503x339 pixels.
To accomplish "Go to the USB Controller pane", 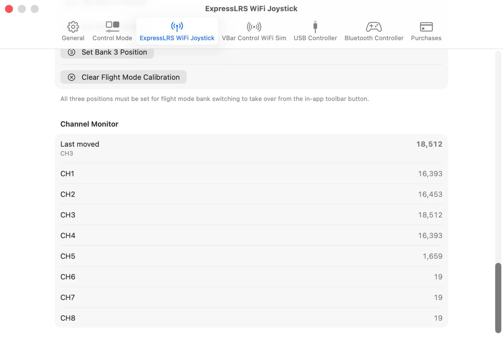I will click(x=315, y=31).
